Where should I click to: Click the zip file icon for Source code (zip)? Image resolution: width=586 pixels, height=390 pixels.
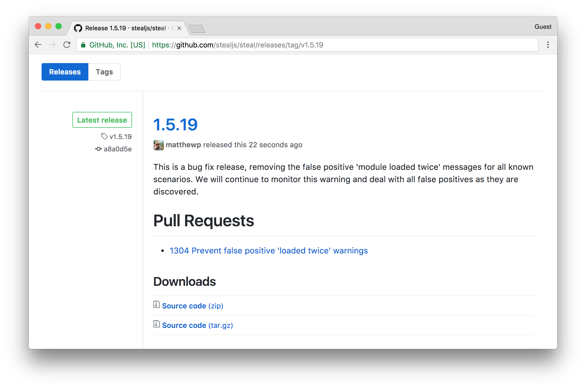tap(157, 305)
